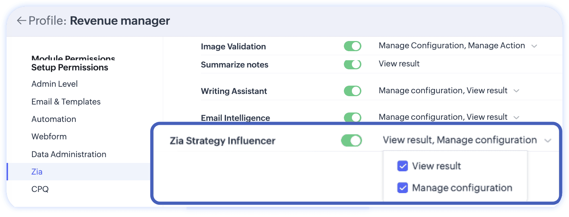
Task: Expand Email Intelligence permissions chevron
Action: [516, 117]
